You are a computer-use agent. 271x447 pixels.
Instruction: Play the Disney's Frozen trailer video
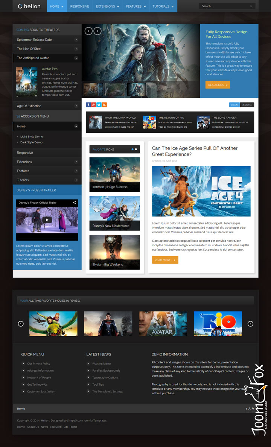[x=47, y=220]
